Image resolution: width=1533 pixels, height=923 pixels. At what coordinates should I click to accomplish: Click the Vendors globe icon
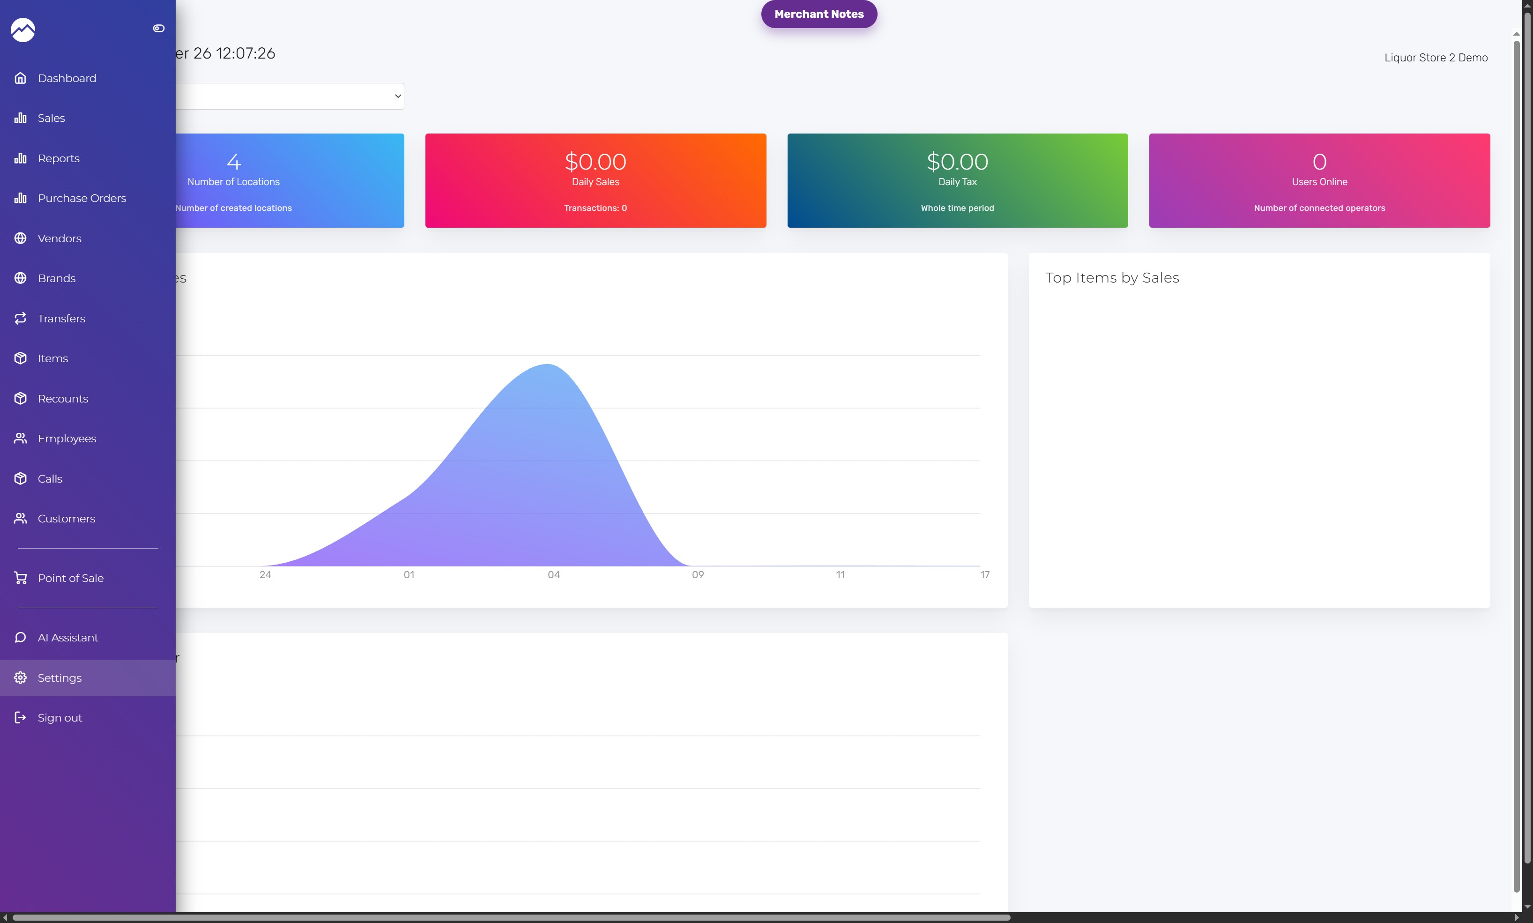point(21,238)
